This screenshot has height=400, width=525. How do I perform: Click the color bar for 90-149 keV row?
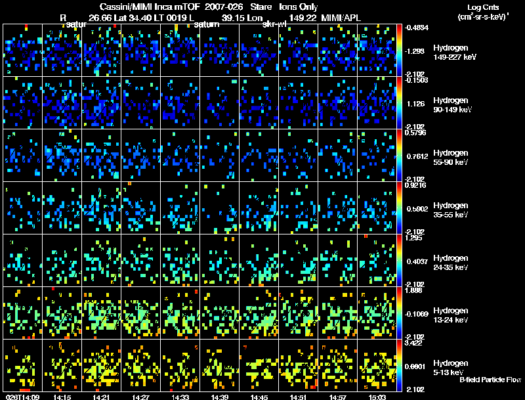click(399, 103)
